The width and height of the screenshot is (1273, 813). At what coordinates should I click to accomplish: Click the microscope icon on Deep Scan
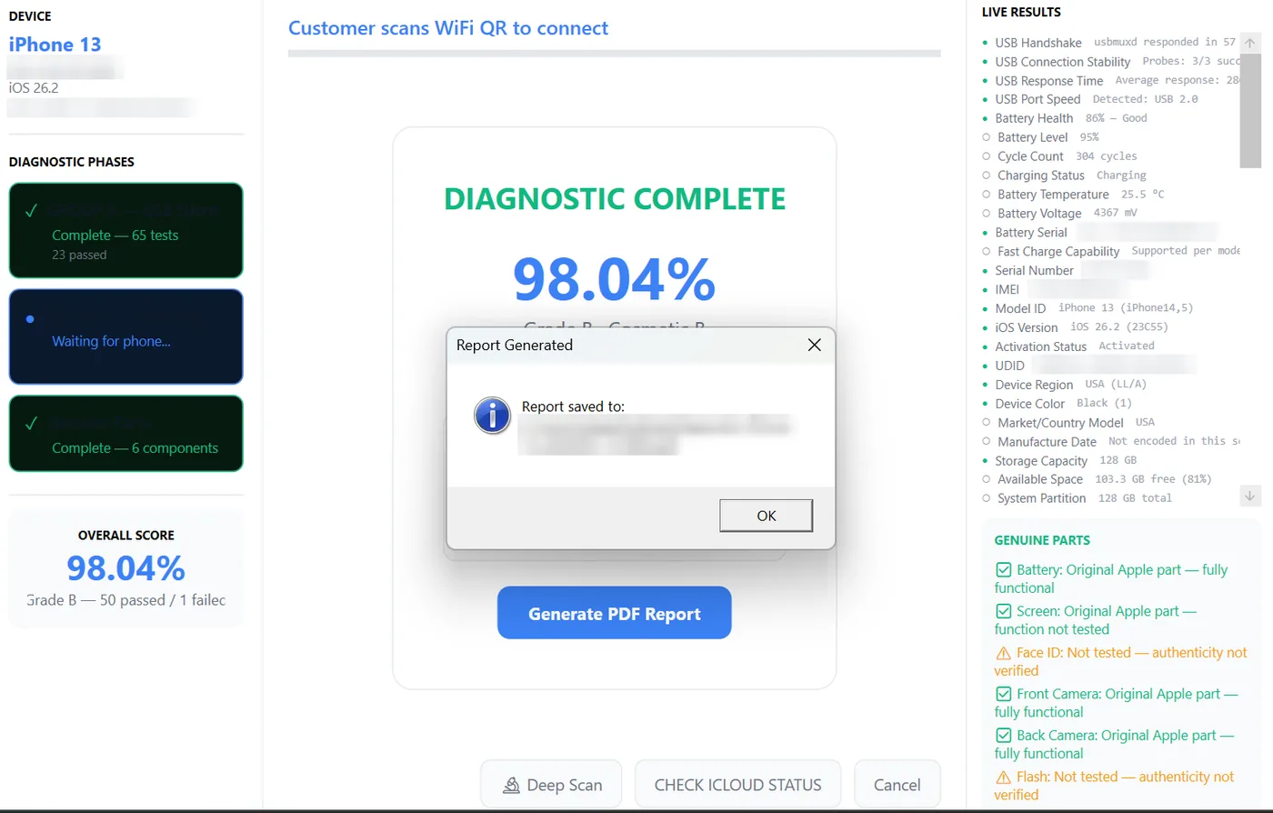(x=512, y=785)
